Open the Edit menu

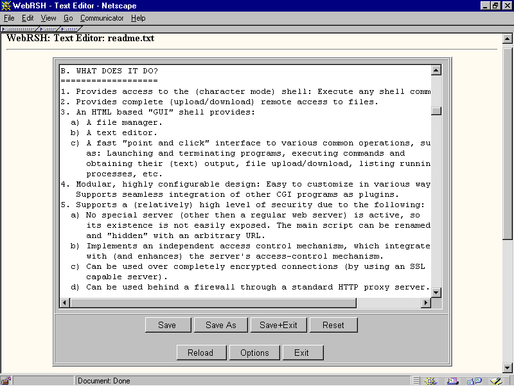tap(28, 18)
